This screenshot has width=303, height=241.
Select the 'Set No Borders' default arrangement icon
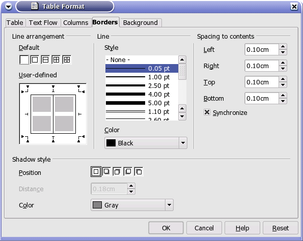[x=24, y=59]
